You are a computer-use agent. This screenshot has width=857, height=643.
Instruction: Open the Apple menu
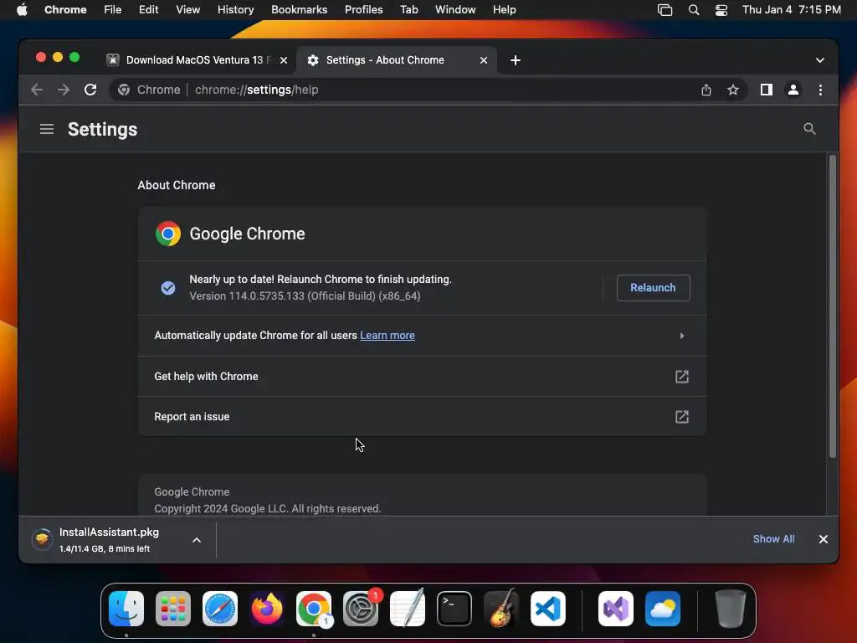click(22, 10)
